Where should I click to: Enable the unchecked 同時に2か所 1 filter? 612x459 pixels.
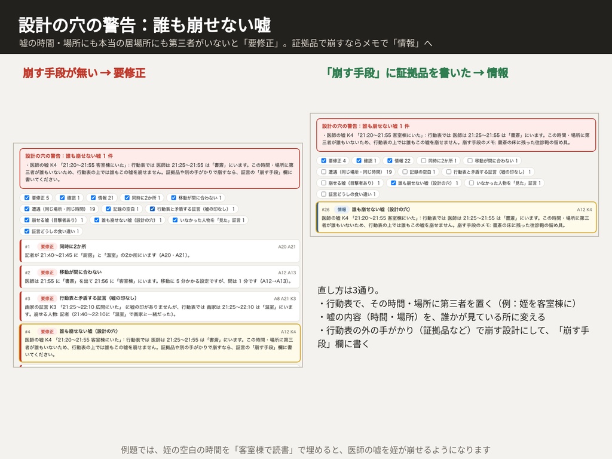pyautogui.click(x=424, y=160)
